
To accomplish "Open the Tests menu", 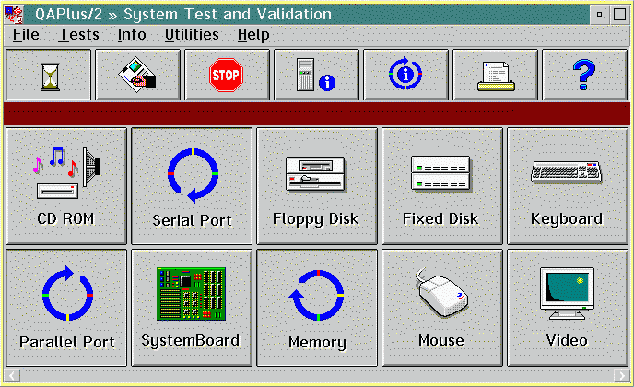I will [78, 35].
